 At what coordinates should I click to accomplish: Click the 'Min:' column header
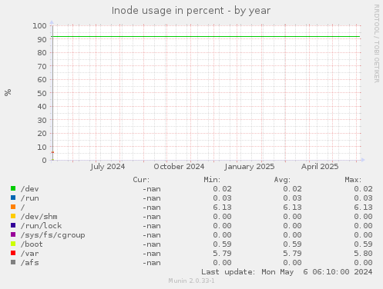pyautogui.click(x=212, y=180)
